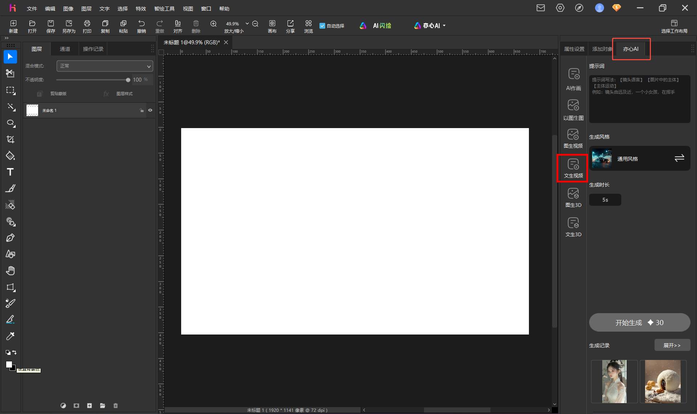This screenshot has width=697, height=414.
Task: Create a new layer in layers panel
Action: click(89, 406)
